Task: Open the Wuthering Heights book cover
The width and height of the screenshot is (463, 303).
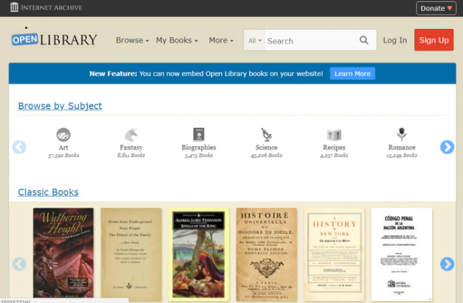Action: pyautogui.click(x=63, y=253)
